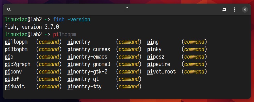Choose pinentry-gnome3 from completions
Screen dimensions: 254x102
[x=89, y=64]
